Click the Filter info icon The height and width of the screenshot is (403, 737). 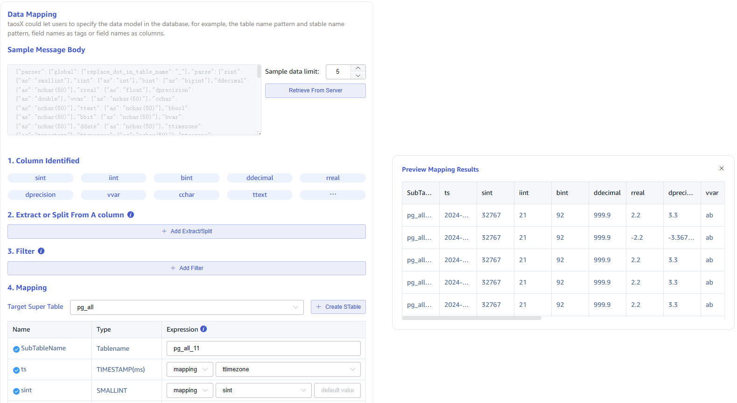tap(41, 251)
